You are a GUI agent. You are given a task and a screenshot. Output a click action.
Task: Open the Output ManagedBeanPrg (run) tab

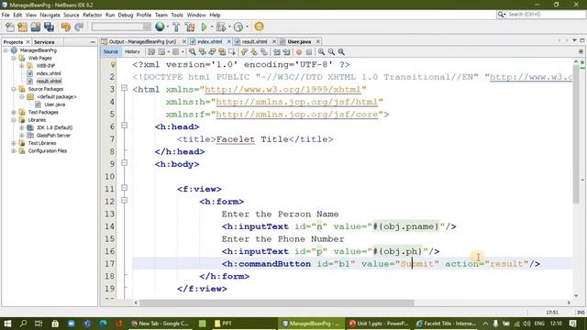pos(142,41)
